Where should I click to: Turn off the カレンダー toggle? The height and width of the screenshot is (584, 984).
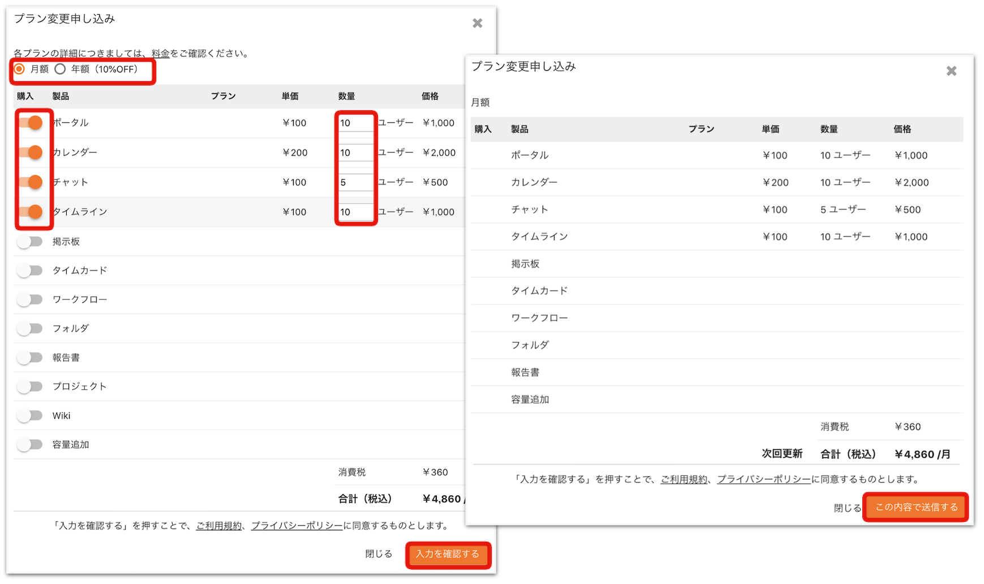click(31, 152)
